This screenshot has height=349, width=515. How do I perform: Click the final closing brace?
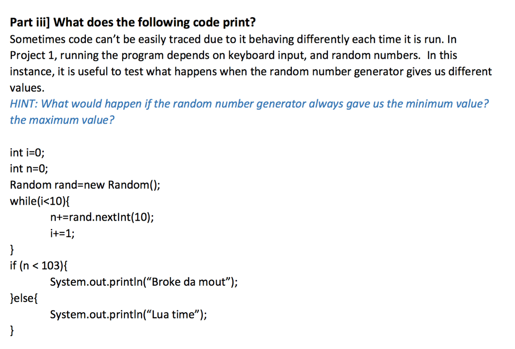tap(12, 330)
